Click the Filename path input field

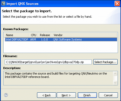coord(48,62)
